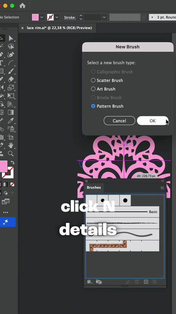Change the screen mode
The width and height of the screenshot is (176, 314).
[x=5, y=201]
